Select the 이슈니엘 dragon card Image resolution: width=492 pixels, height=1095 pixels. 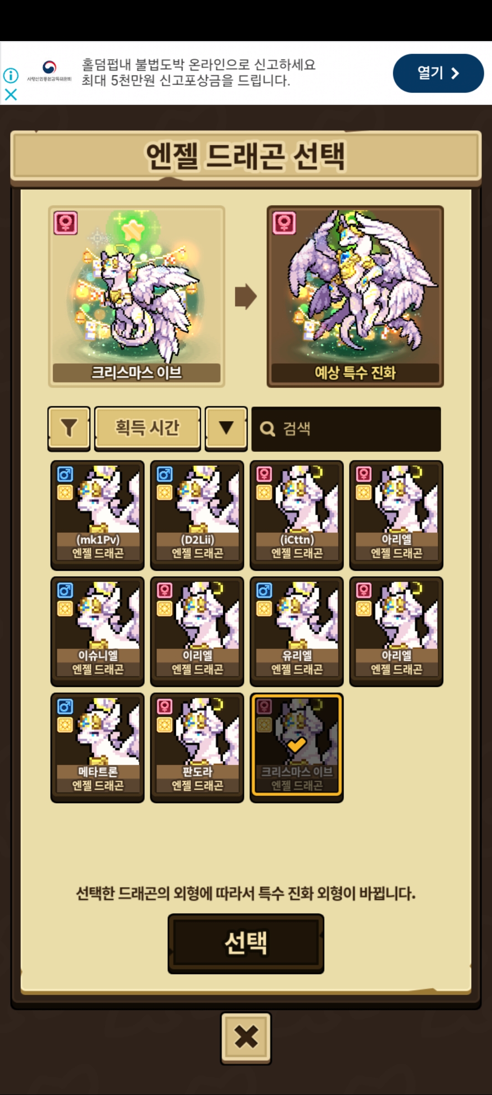coord(97,631)
